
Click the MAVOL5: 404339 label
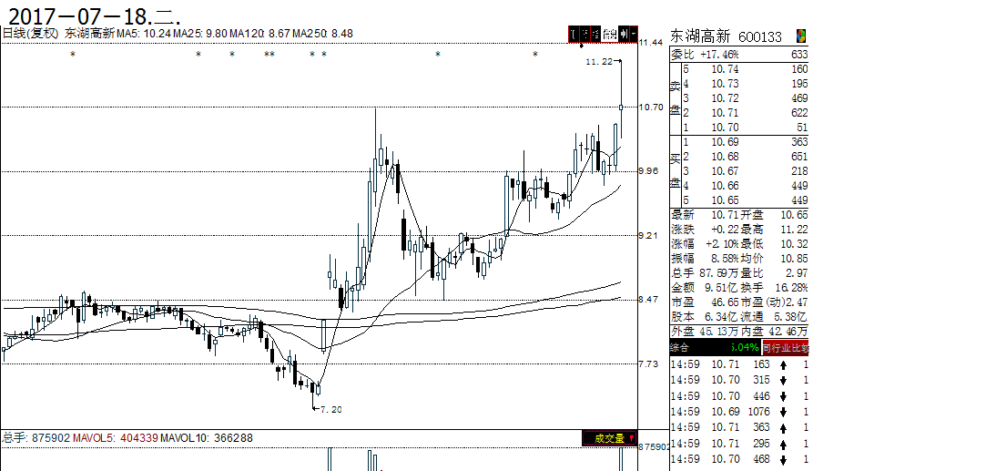click(115, 437)
